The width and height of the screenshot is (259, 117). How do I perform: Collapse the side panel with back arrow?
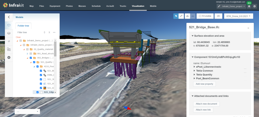point(9,17)
